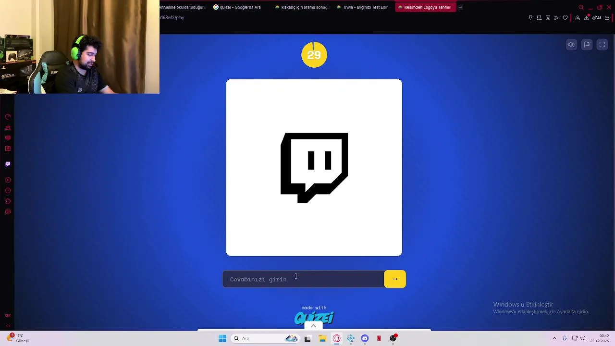Open History clock icon in sidebar
Viewport: 615px width, 346px height.
8,191
